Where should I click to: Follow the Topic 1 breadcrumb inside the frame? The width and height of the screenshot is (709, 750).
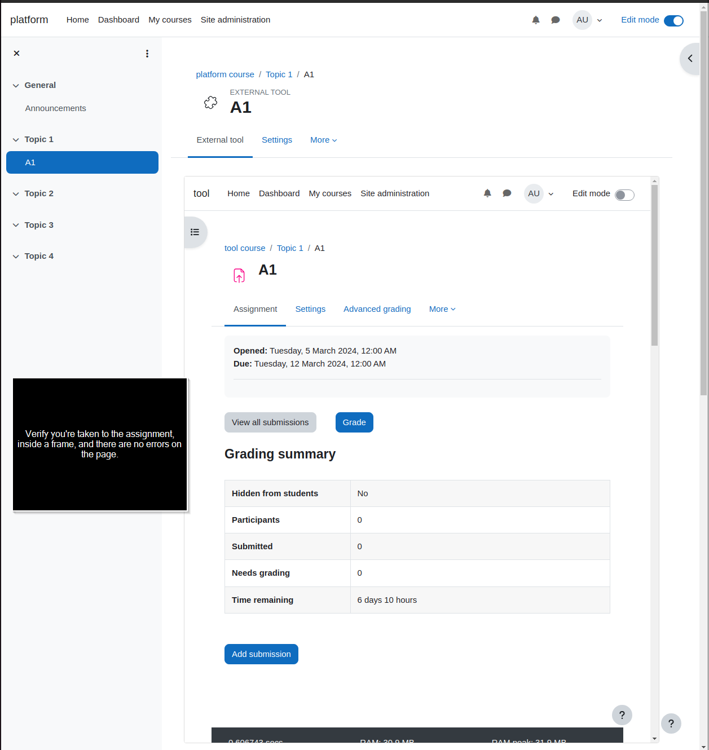tap(290, 248)
